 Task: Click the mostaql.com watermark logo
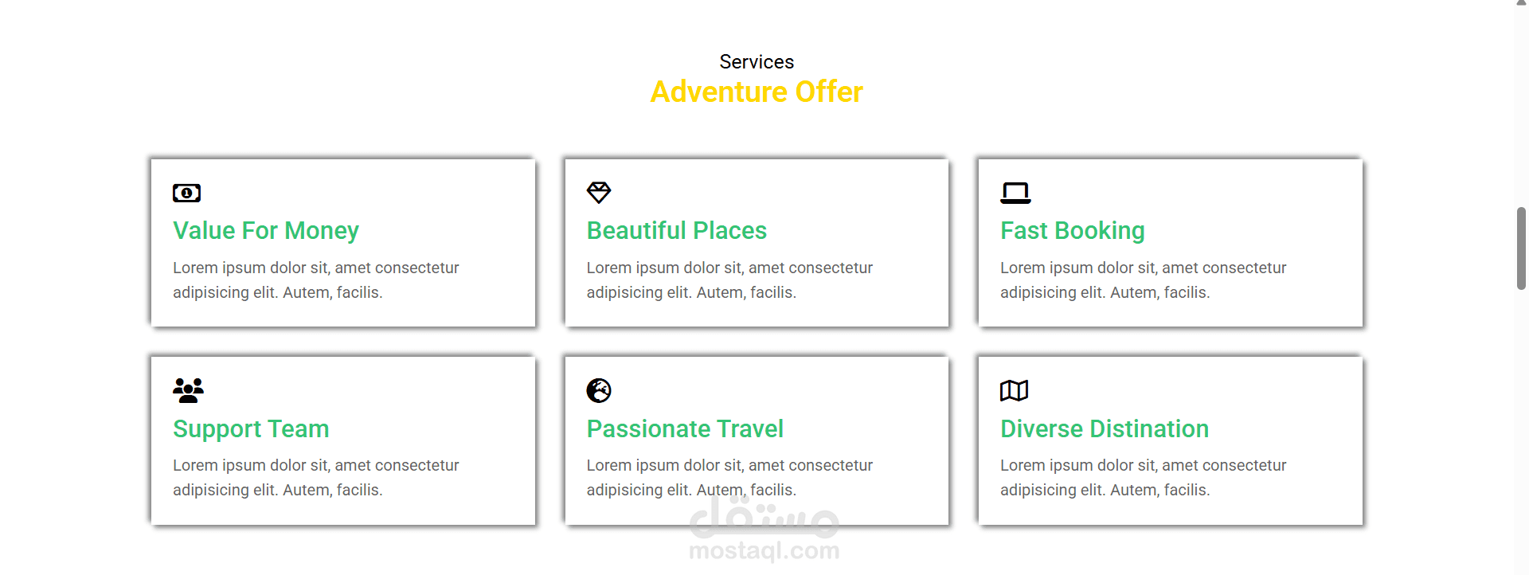[764, 529]
